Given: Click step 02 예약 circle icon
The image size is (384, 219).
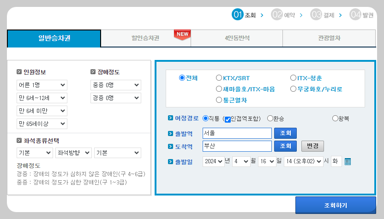Looking at the screenshot, I should (277, 15).
